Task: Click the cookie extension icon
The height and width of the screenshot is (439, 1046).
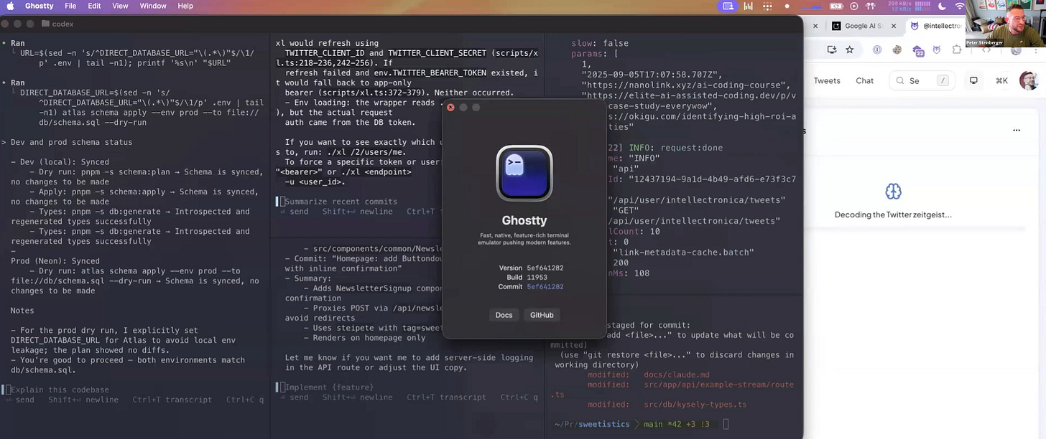Action: point(897,49)
